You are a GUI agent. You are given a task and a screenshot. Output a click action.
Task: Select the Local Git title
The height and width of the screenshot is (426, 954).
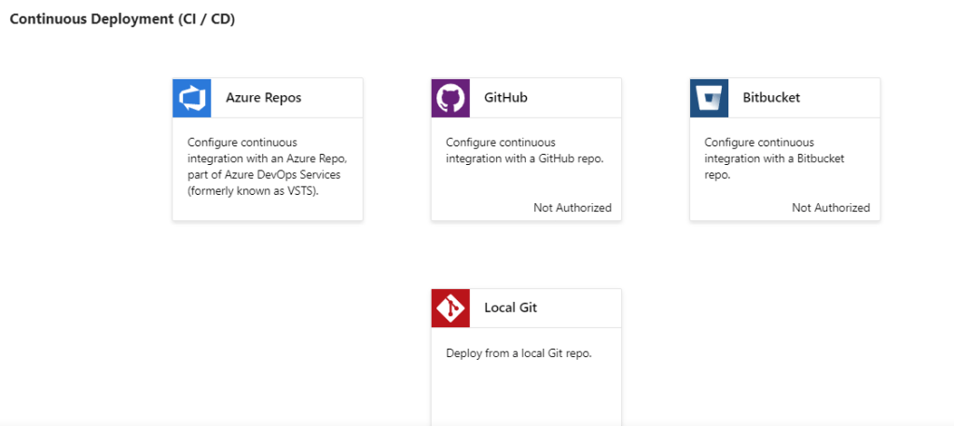[510, 308]
